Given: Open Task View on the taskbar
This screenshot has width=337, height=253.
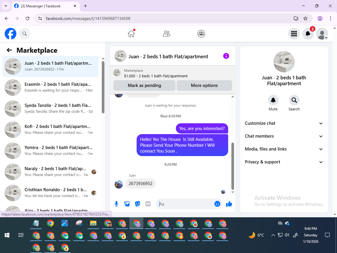Looking at the screenshot, I should (x=21, y=235).
